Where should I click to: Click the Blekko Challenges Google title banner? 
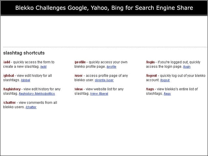click(x=104, y=8)
